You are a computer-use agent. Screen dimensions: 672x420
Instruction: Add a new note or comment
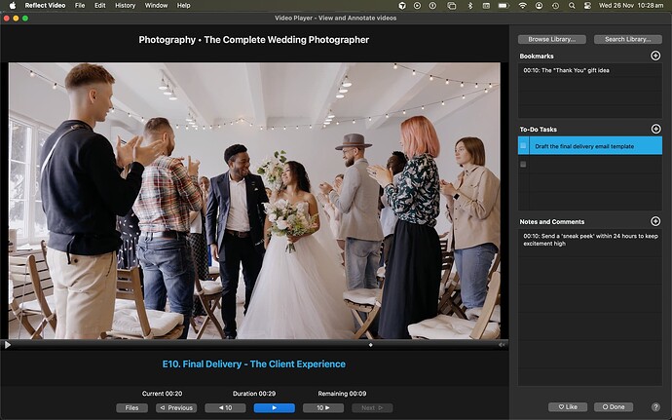pos(655,221)
